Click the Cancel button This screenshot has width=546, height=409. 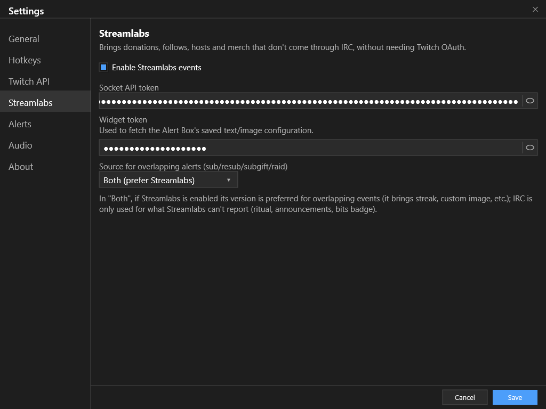pyautogui.click(x=464, y=397)
